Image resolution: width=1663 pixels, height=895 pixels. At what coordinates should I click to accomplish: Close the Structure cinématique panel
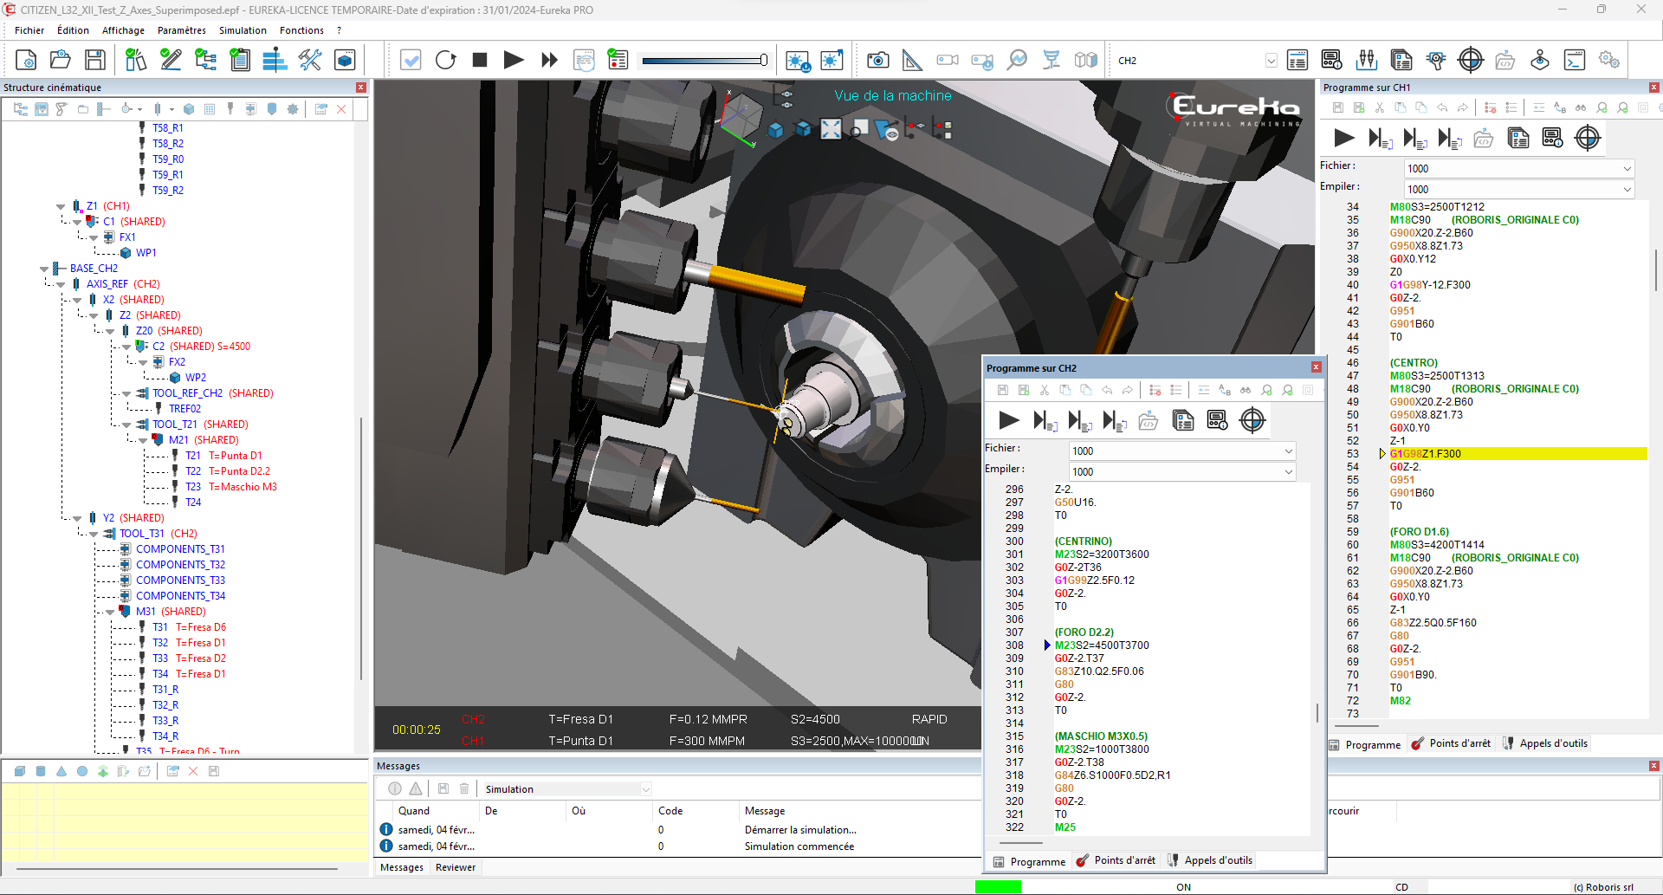click(x=361, y=88)
